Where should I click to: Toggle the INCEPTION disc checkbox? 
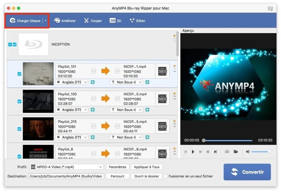click(x=15, y=45)
